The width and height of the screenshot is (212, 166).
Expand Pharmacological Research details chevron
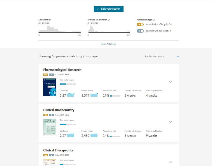click(x=170, y=82)
